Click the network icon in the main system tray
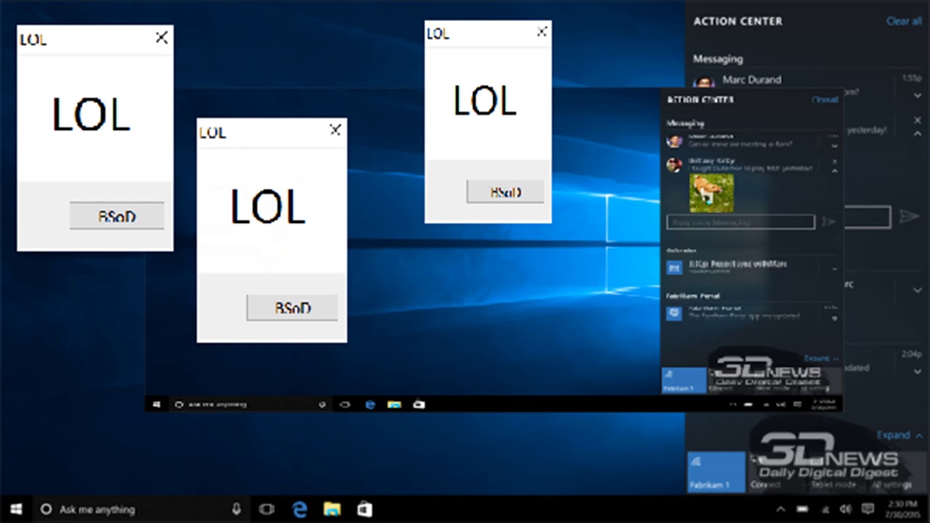Viewport: 930px width, 523px height. pos(825,509)
